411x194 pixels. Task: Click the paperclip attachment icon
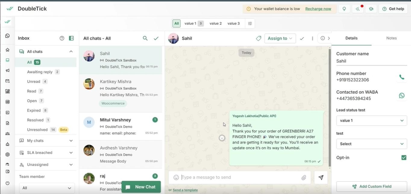304,177
